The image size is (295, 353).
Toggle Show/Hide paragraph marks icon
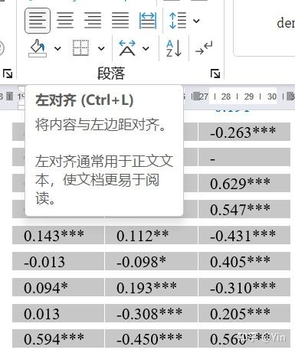tap(204, 48)
